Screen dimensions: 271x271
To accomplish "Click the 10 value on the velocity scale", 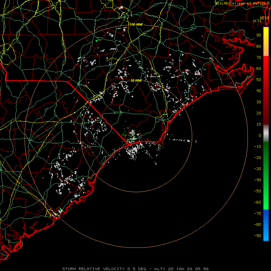I will [259, 124].
